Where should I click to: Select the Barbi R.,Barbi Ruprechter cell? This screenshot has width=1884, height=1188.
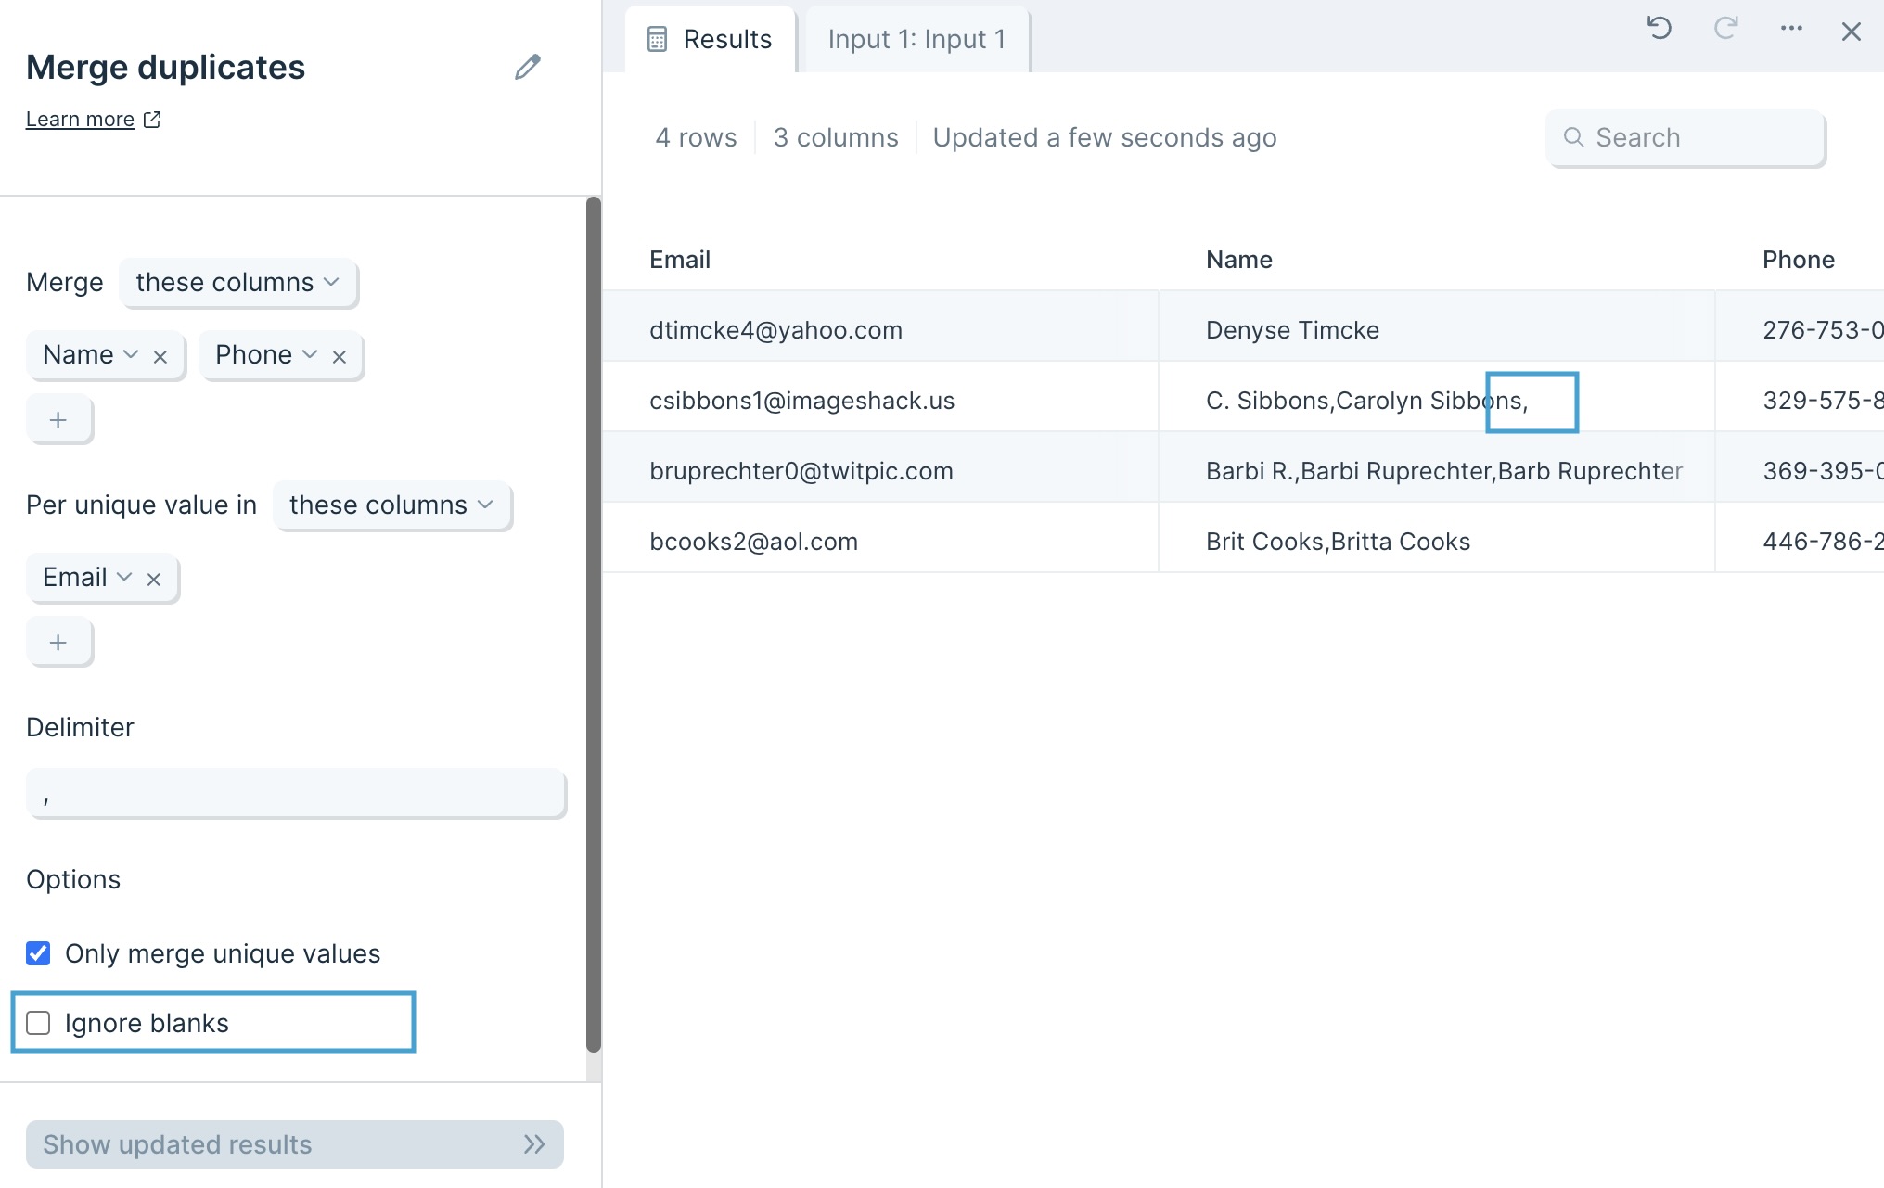point(1437,467)
